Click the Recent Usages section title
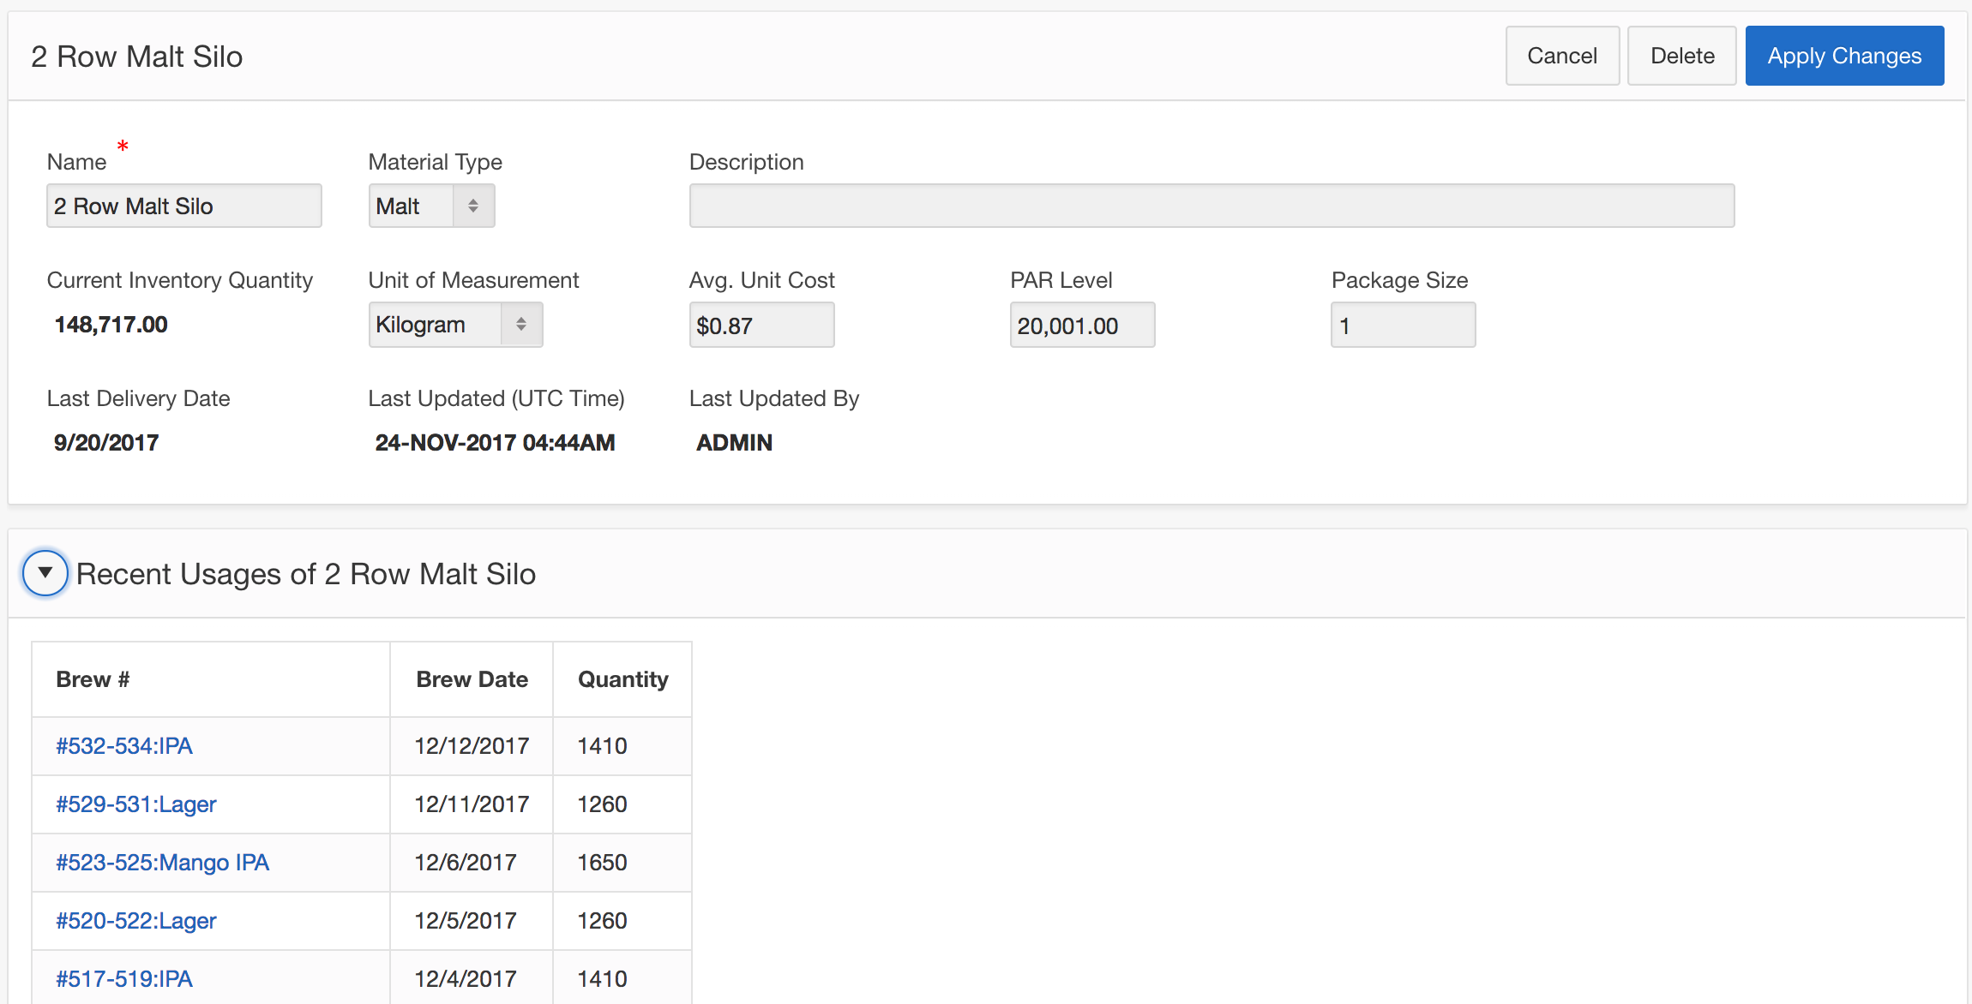 [x=306, y=574]
